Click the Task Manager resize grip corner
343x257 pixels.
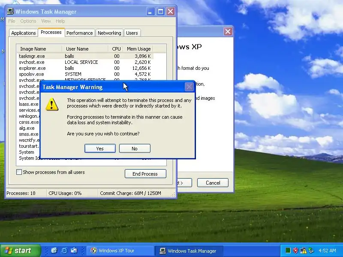173,194
